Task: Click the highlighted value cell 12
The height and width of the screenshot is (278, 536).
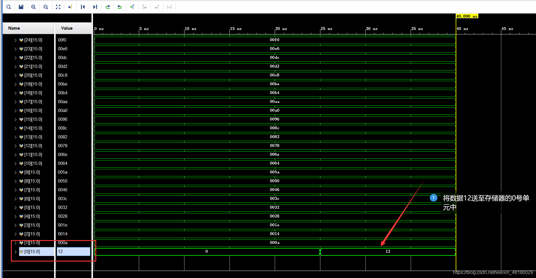Action: click(x=74, y=252)
